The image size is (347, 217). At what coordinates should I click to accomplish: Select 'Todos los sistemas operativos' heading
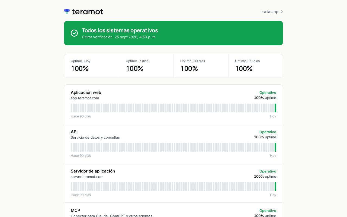(x=120, y=30)
